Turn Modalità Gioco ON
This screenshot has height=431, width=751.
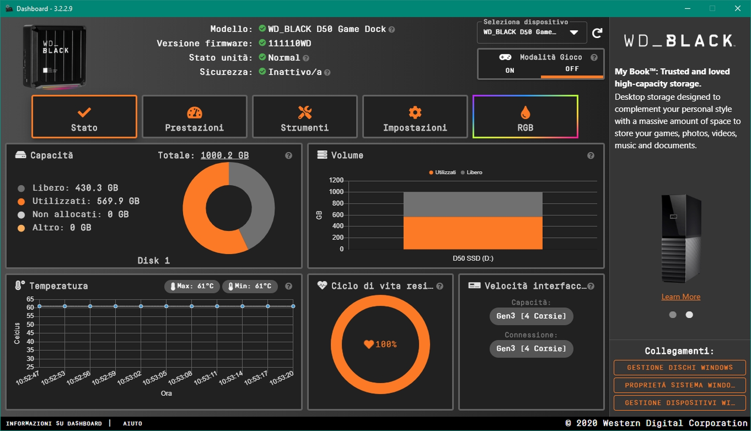(x=510, y=70)
